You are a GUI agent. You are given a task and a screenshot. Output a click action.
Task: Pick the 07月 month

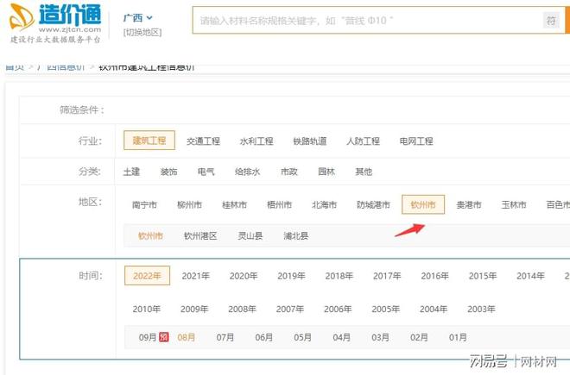225,338
